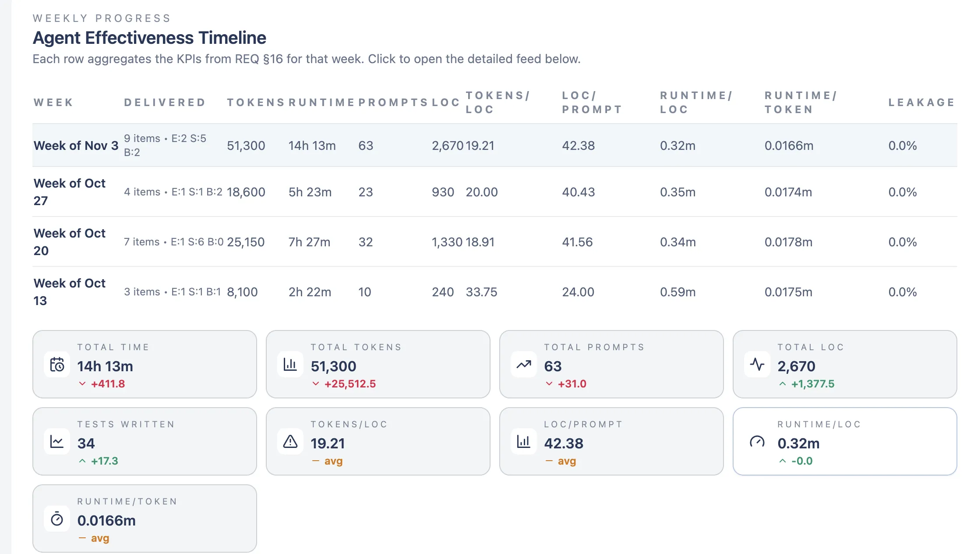Click the Tokens column header
Image resolution: width=974 pixels, height=554 pixels.
pos(256,103)
